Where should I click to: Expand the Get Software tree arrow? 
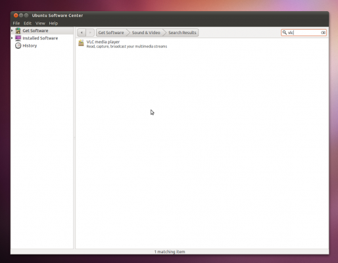pos(12,31)
